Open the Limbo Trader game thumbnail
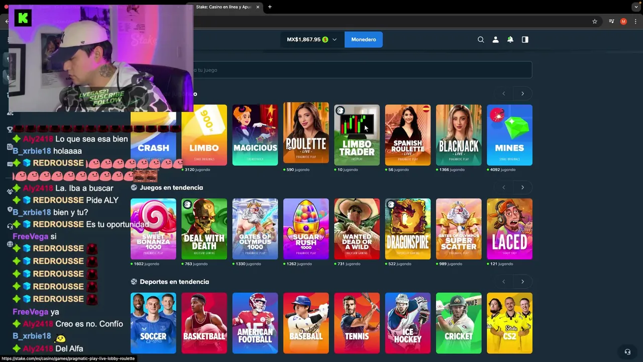The height and width of the screenshot is (362, 643). [x=357, y=135]
